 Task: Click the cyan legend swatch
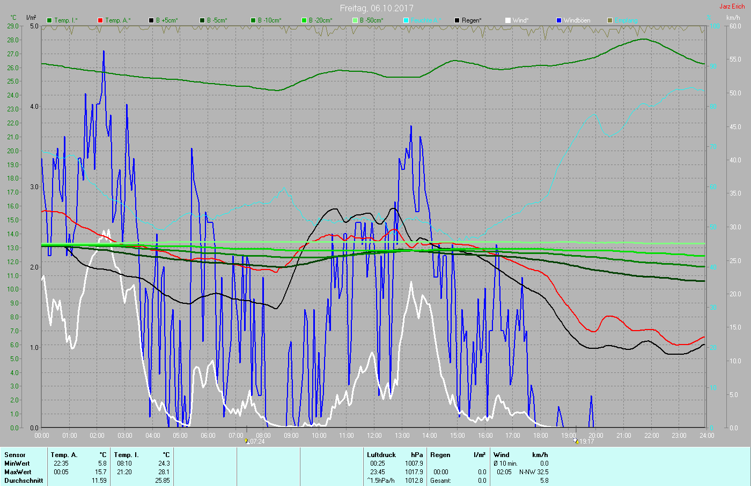click(406, 20)
